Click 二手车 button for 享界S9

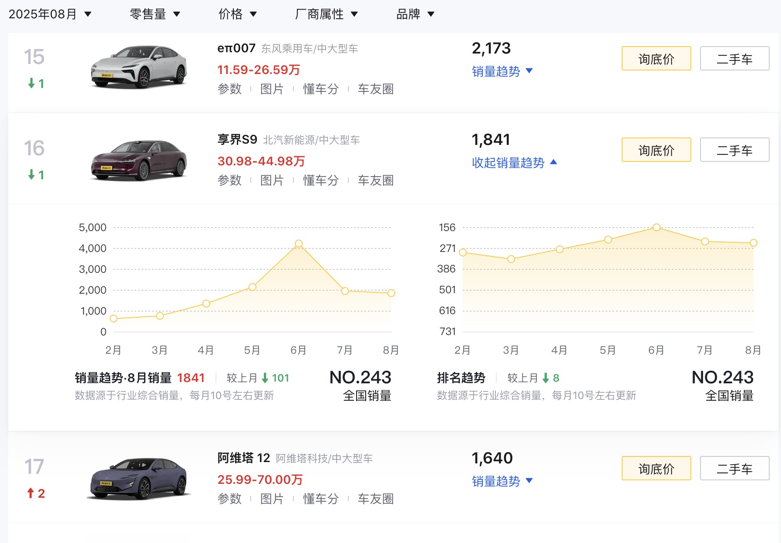coord(734,150)
